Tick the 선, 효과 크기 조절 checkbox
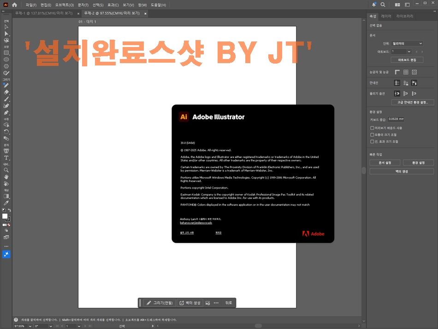 tap(372, 141)
